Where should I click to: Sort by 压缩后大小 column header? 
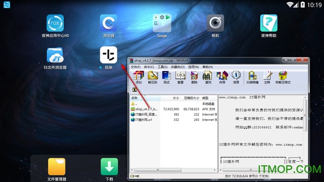click(x=190, y=98)
